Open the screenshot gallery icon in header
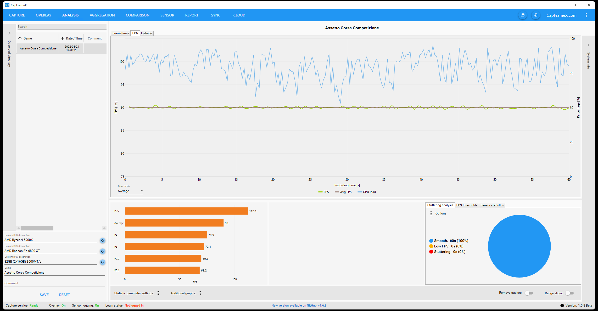The width and height of the screenshot is (598, 311). point(523,15)
